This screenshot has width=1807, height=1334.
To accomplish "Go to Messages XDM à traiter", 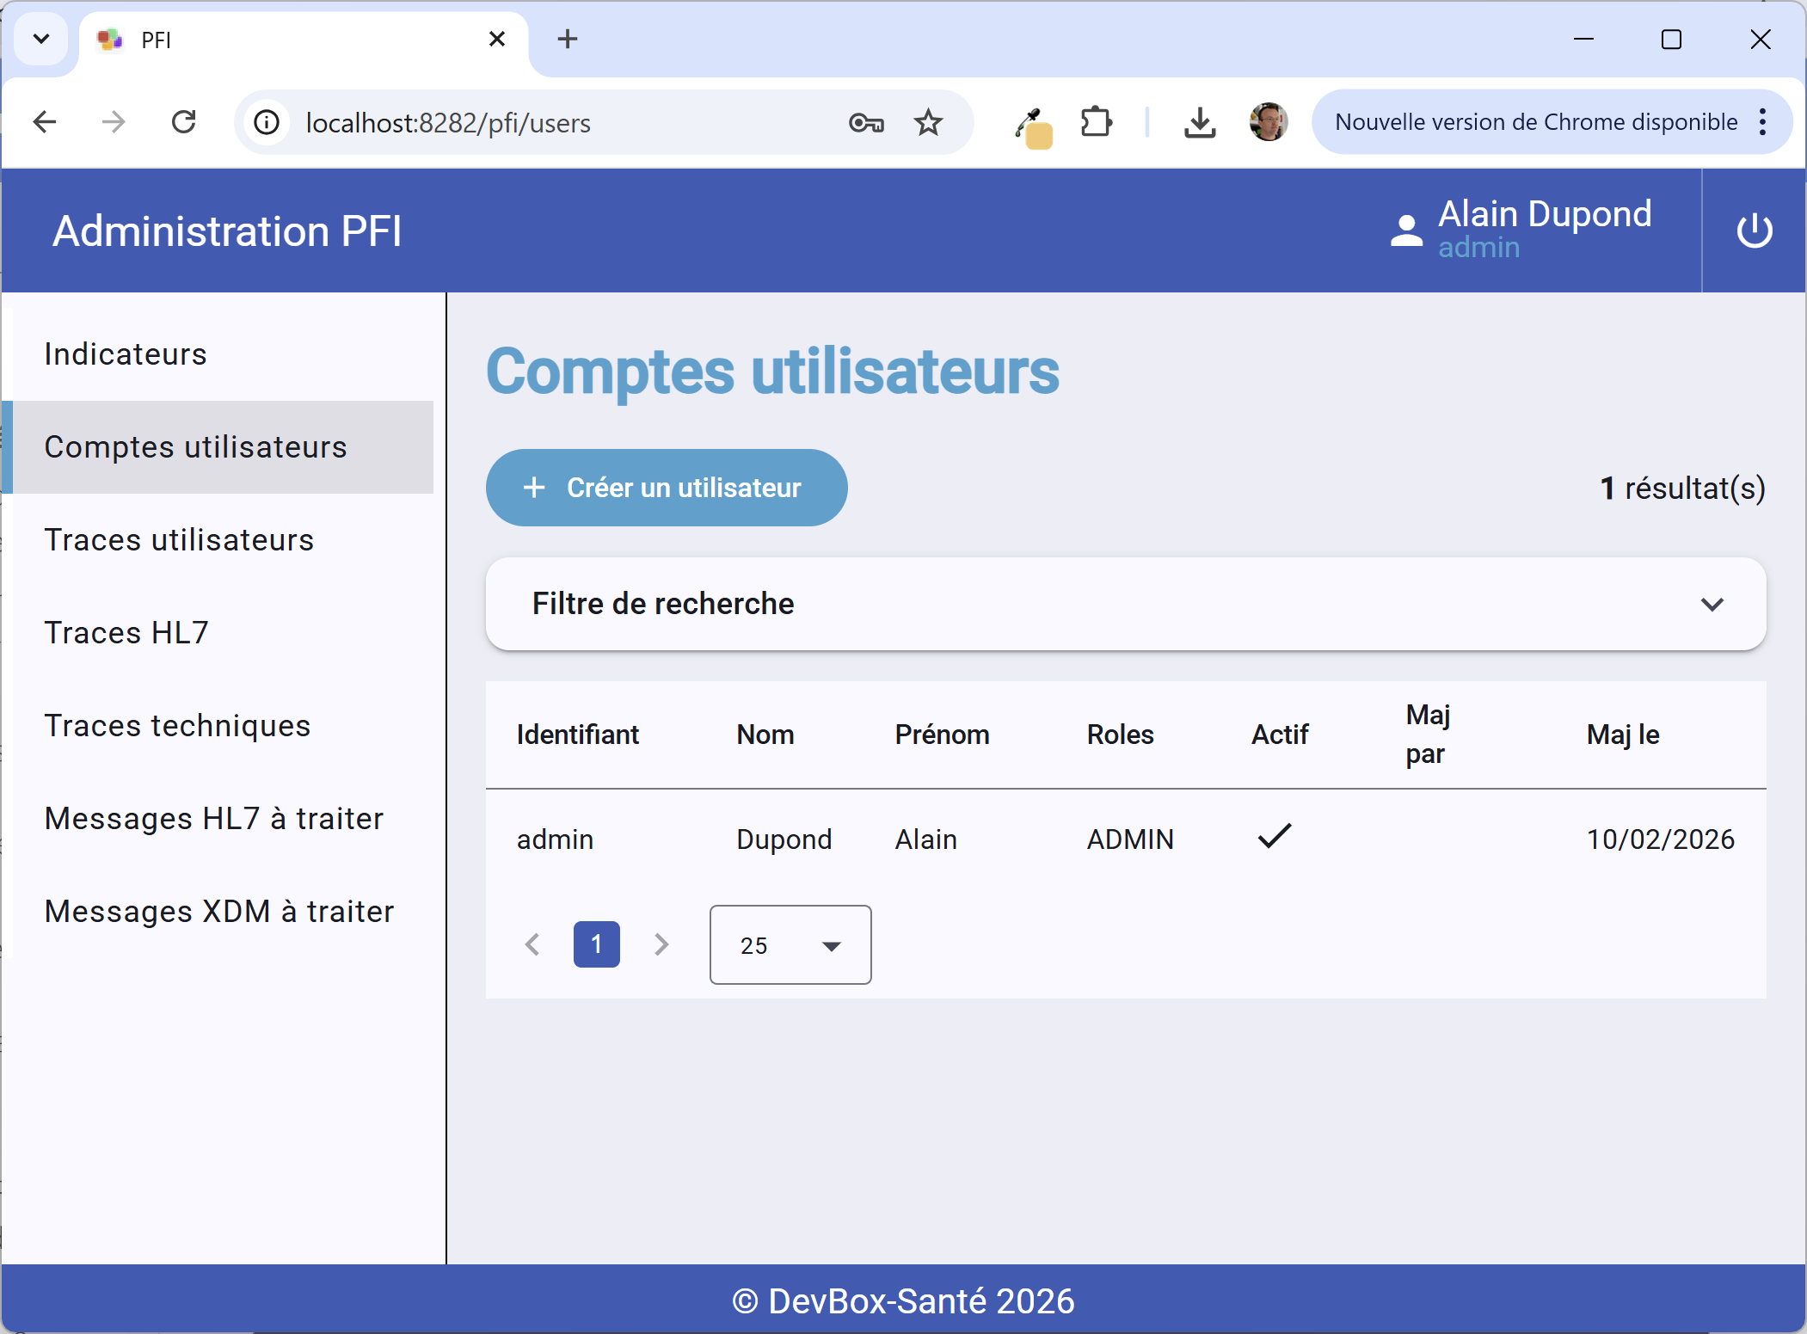I will (219, 911).
